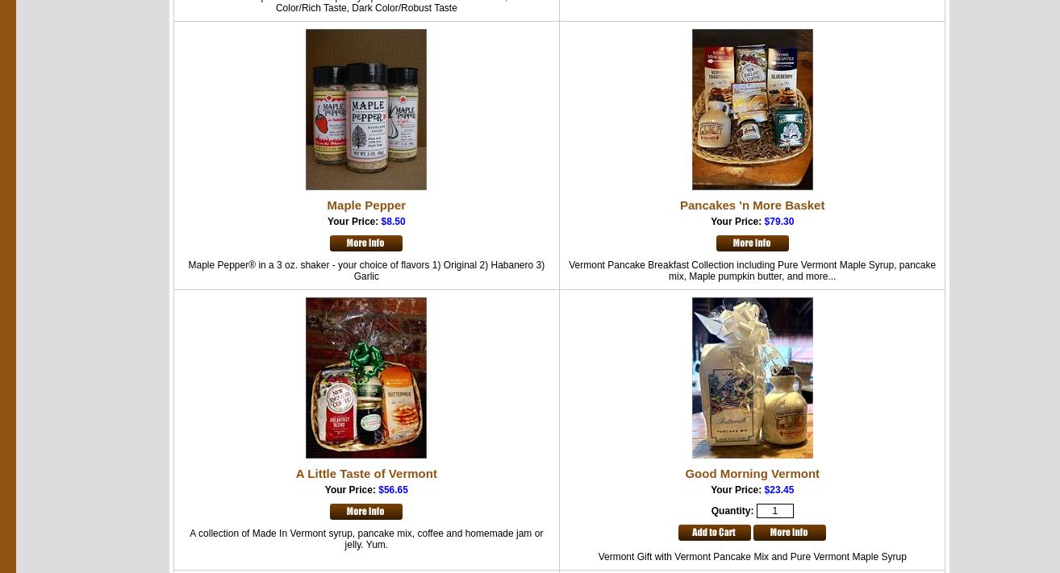Click the $23.45 Good Morning Vermont price

778,490
